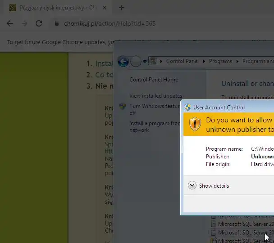Click User Account Control title shield icon

(x=188, y=107)
